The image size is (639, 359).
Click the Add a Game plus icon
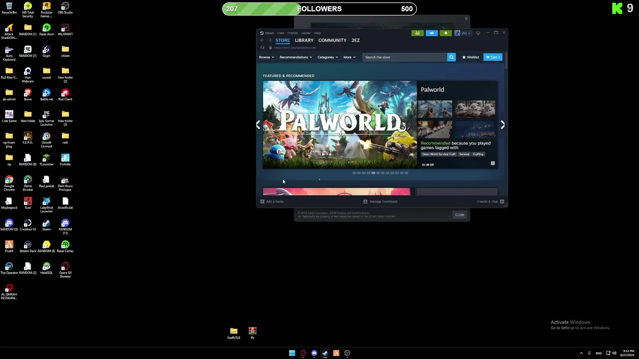click(263, 201)
